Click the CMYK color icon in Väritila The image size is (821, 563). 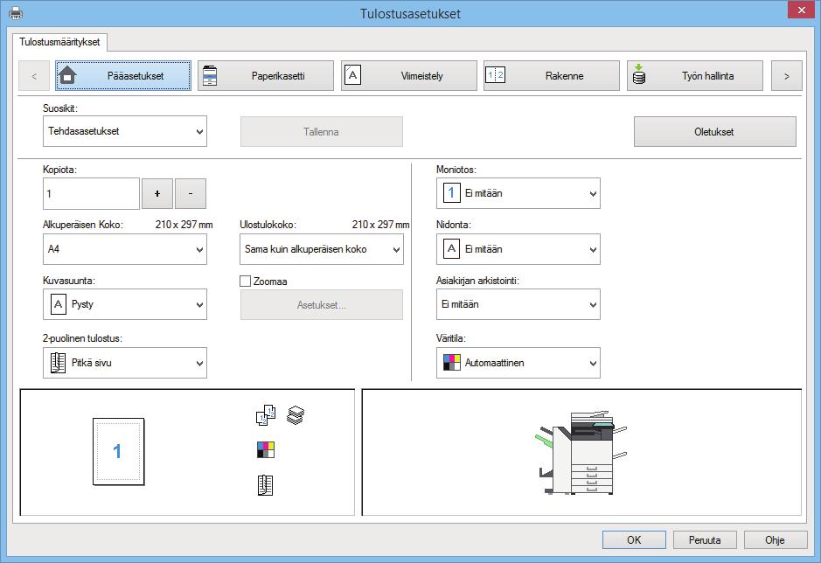click(x=452, y=363)
